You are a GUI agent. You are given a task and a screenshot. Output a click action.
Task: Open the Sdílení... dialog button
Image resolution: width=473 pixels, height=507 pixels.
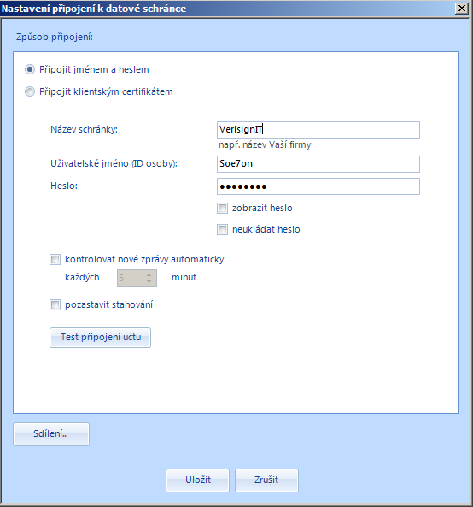click(51, 434)
